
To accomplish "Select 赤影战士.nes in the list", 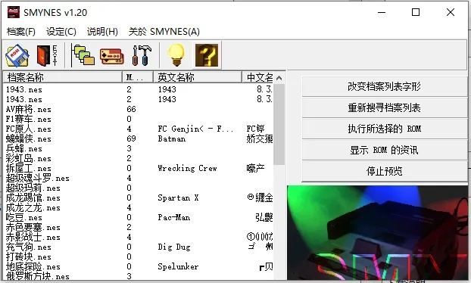I will point(33,238).
